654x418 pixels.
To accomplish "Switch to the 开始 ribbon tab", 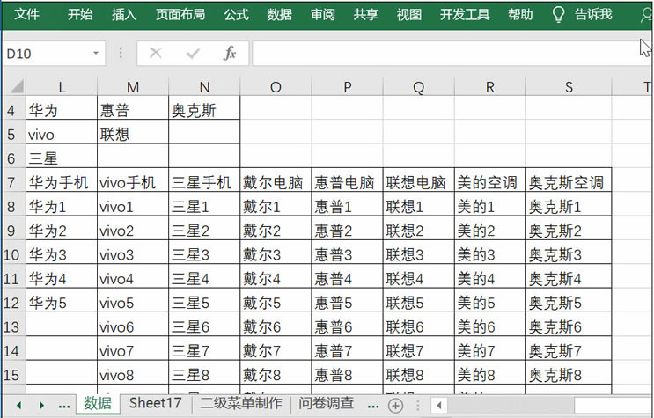I will pyautogui.click(x=80, y=15).
